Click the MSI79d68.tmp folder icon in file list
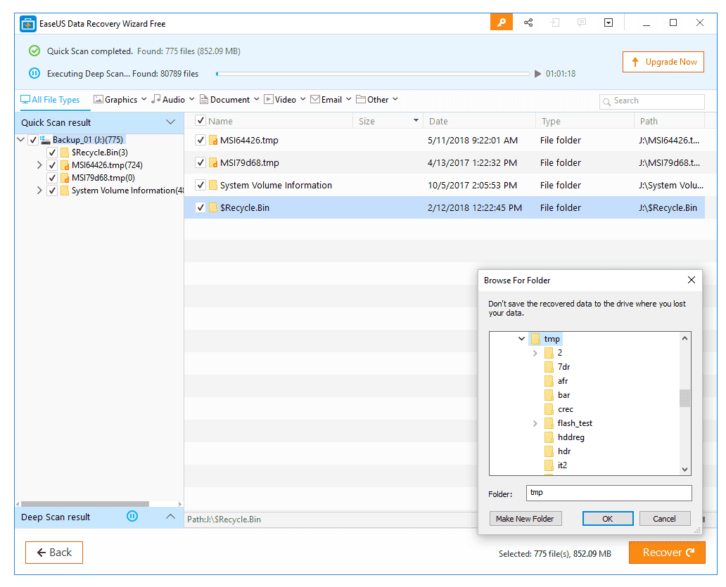 click(x=213, y=163)
